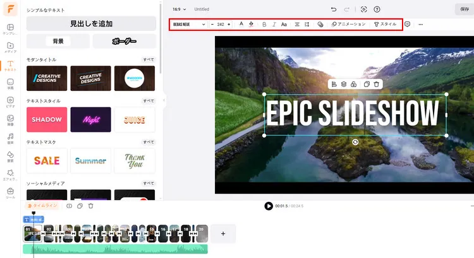Image resolution: width=474 pixels, height=258 pixels.
Task: Change letter case with Aa
Action: (x=284, y=25)
